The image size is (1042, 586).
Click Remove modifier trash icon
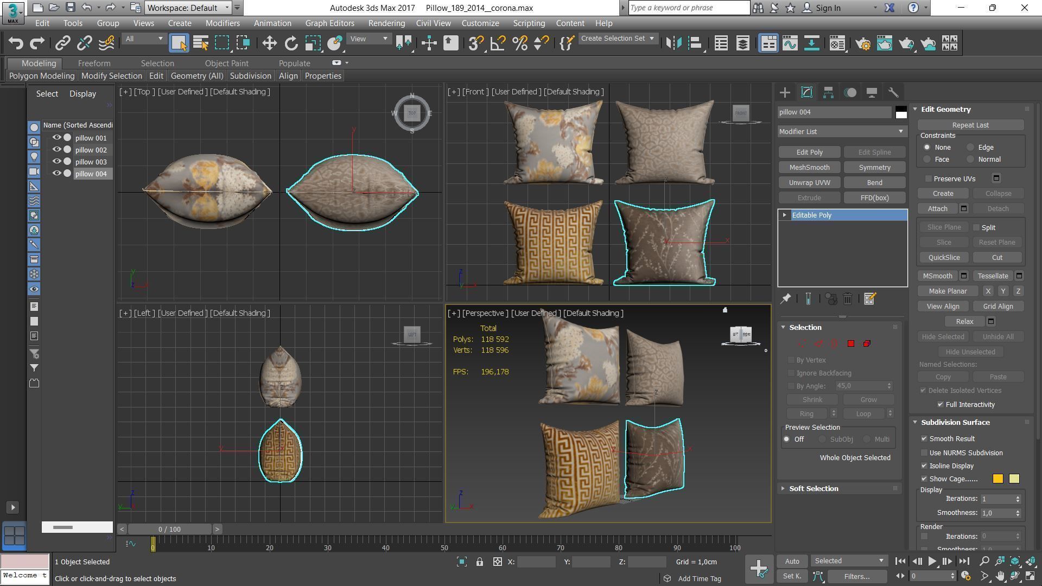(848, 298)
